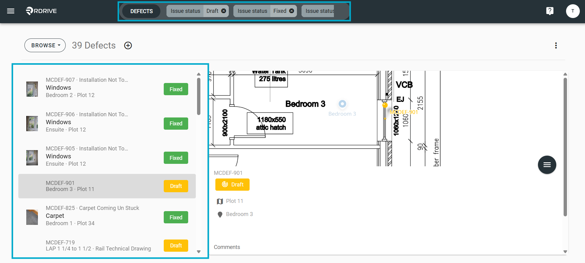Image resolution: width=585 pixels, height=263 pixels.
Task: Click the Draft badge on MCDEF-901 row
Action: point(176,186)
